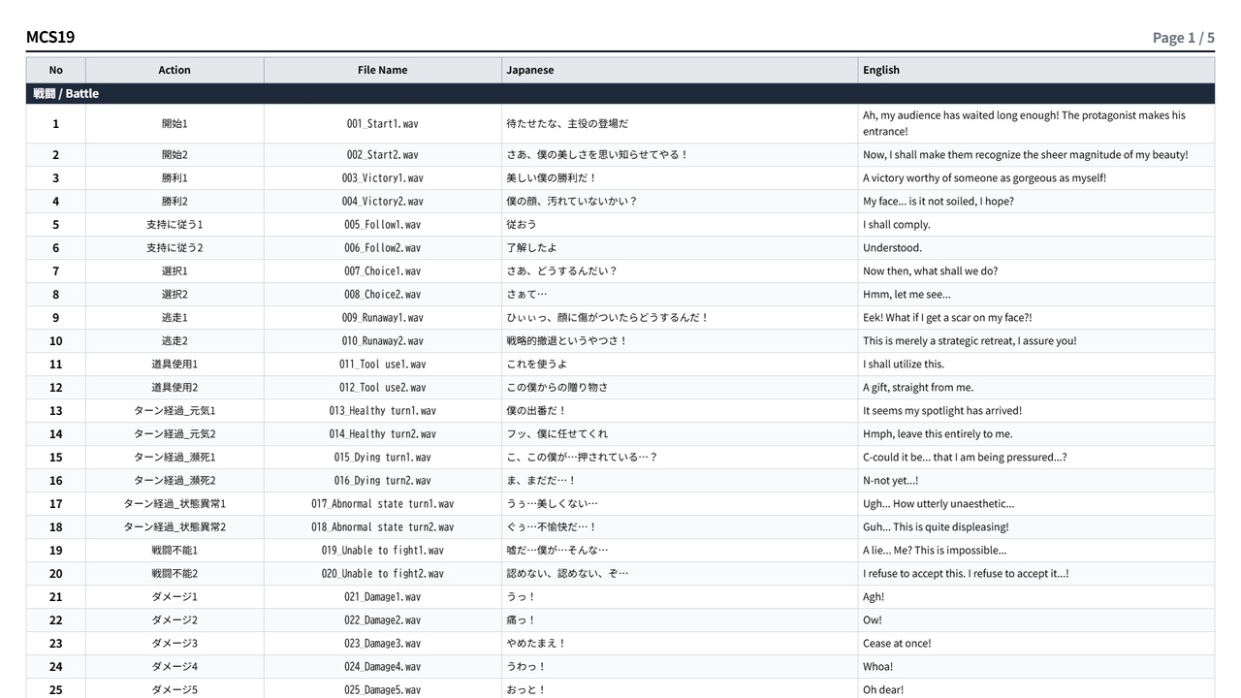Click English line 'I shall utilize this.'
The width and height of the screenshot is (1241, 698).
click(904, 365)
